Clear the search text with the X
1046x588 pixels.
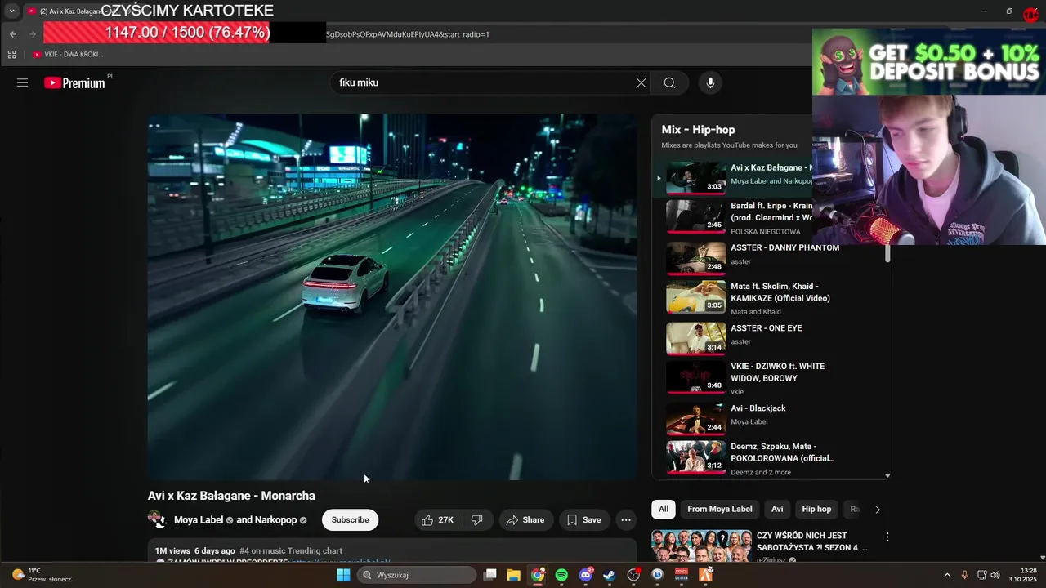point(641,82)
